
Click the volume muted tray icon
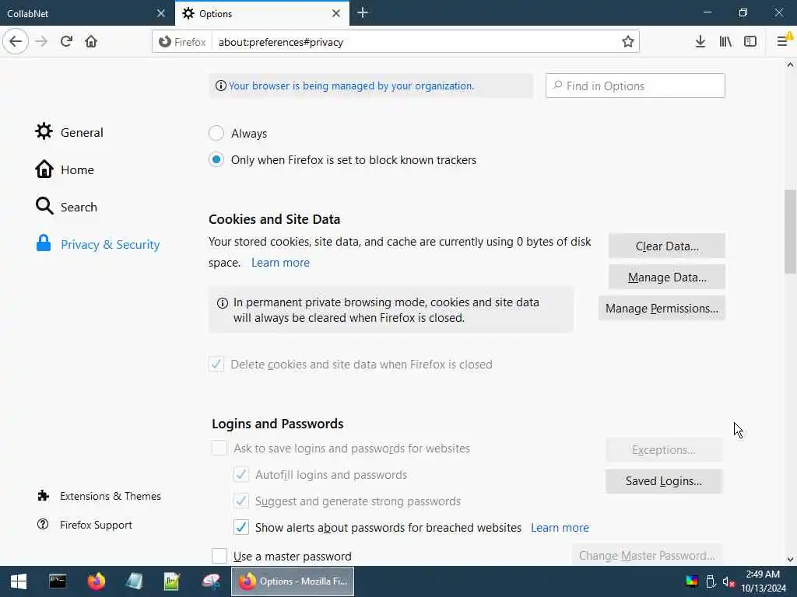click(729, 581)
